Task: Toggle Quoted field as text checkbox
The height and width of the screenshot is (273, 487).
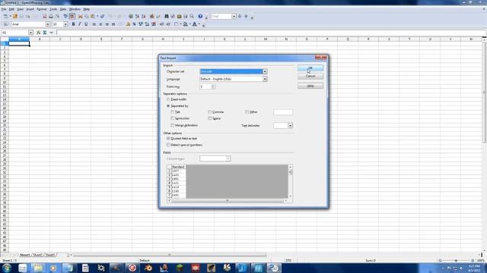Action: coord(168,138)
